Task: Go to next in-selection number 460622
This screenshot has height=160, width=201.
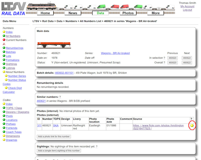Action: [187, 58]
